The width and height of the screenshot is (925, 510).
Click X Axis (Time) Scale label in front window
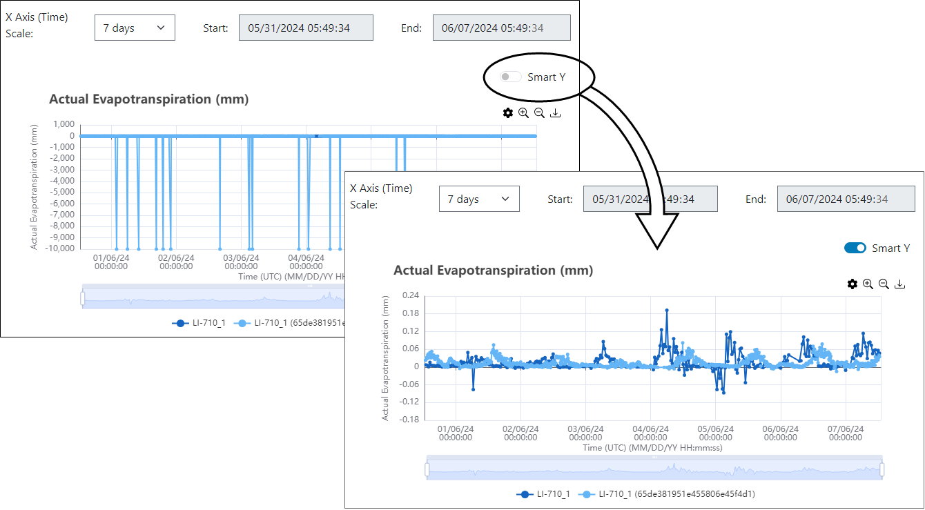381,197
